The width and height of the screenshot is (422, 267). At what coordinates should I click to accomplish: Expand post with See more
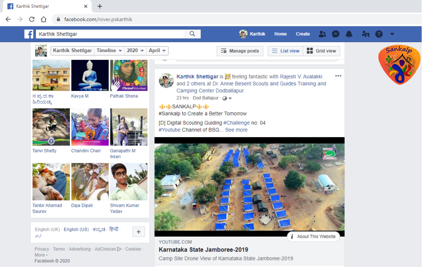pyautogui.click(x=236, y=130)
